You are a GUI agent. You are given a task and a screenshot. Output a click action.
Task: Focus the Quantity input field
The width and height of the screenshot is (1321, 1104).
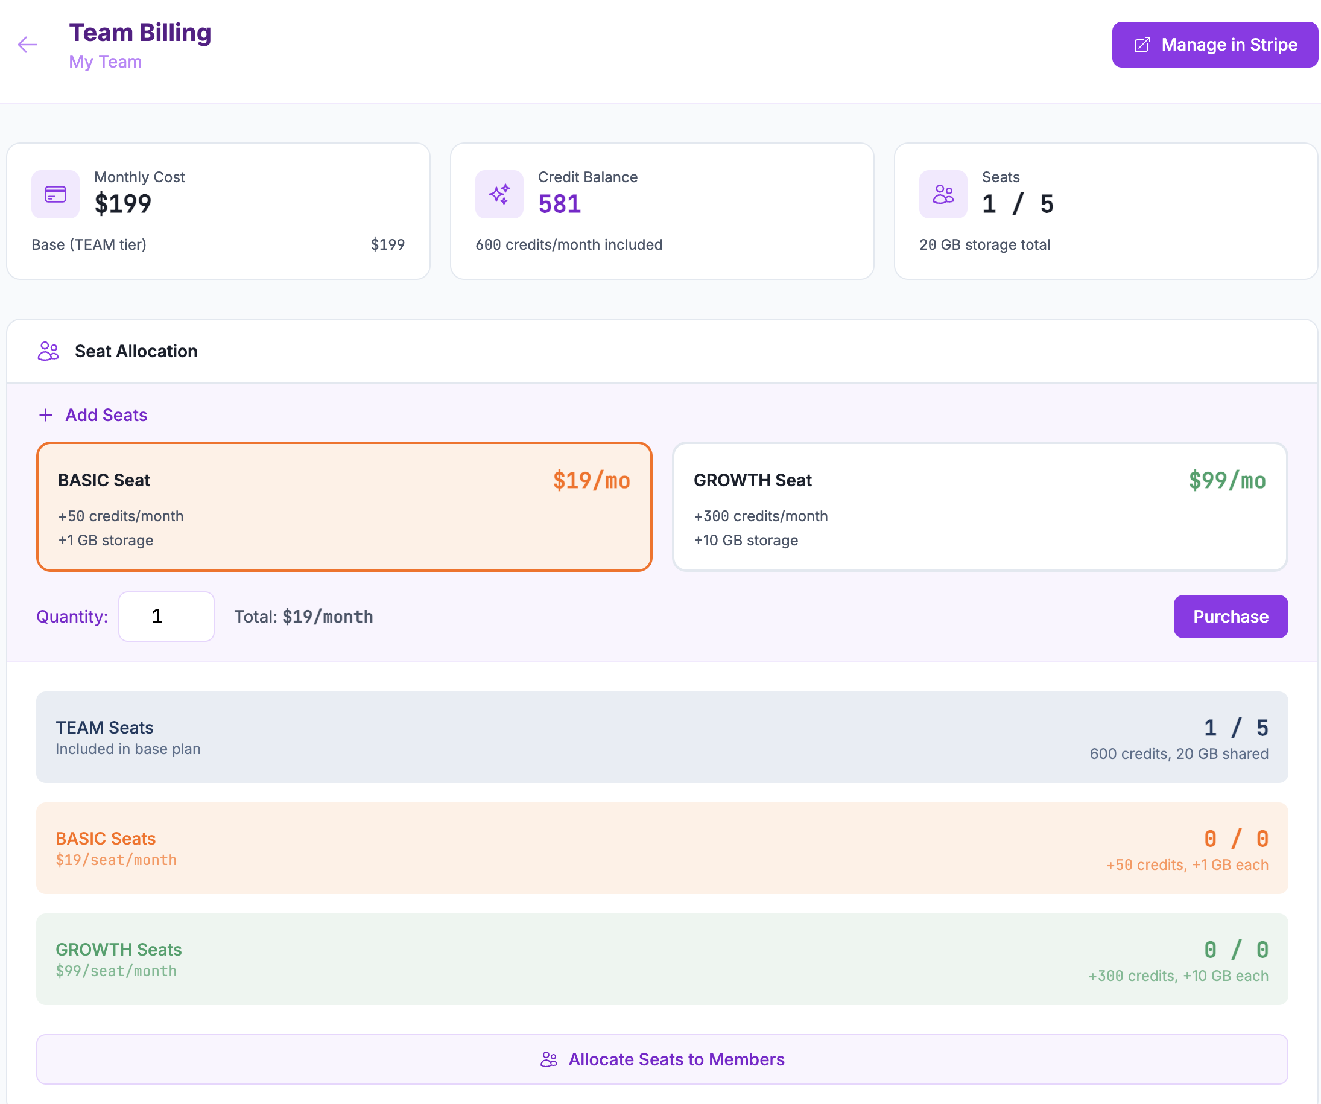click(166, 617)
